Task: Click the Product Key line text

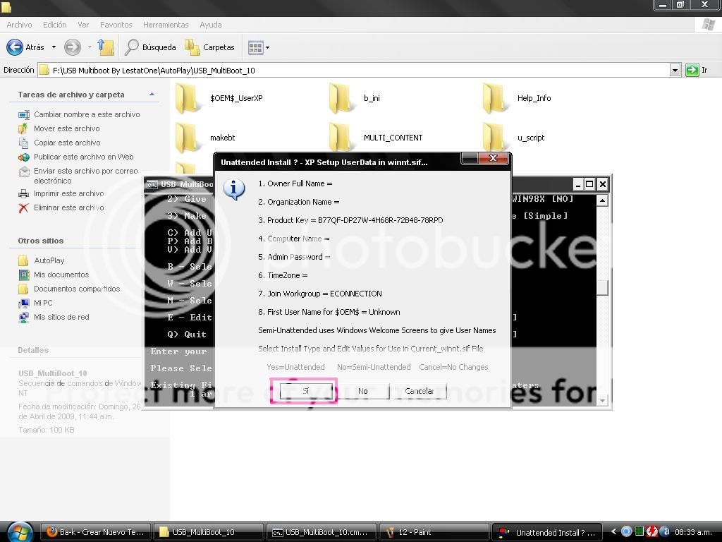Action: click(350, 220)
